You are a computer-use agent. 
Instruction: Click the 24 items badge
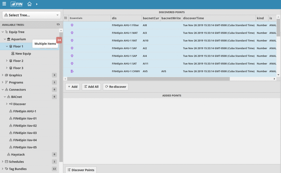click(x=59, y=40)
